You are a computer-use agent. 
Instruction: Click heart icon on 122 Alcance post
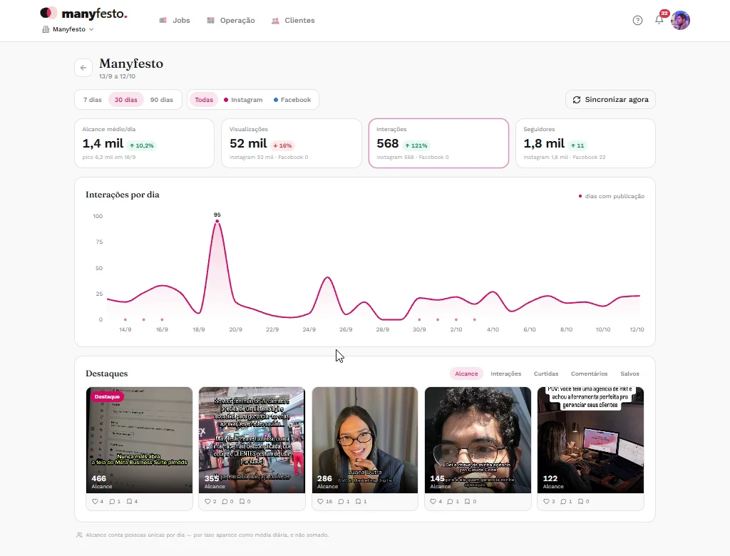tap(546, 502)
